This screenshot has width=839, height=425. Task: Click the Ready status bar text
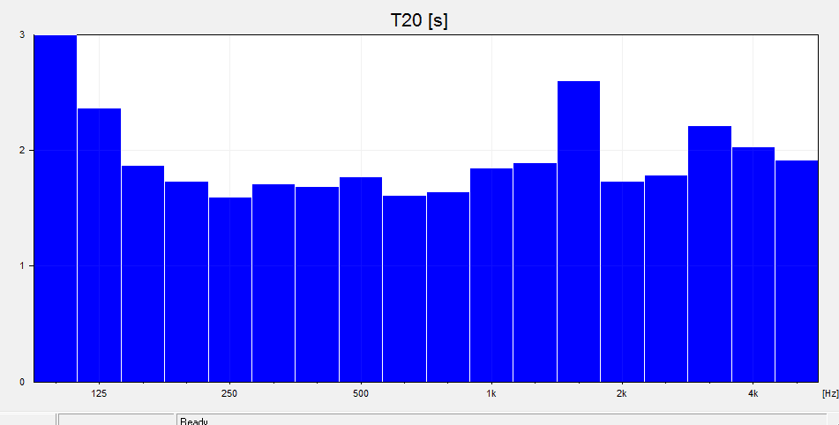tap(194, 421)
